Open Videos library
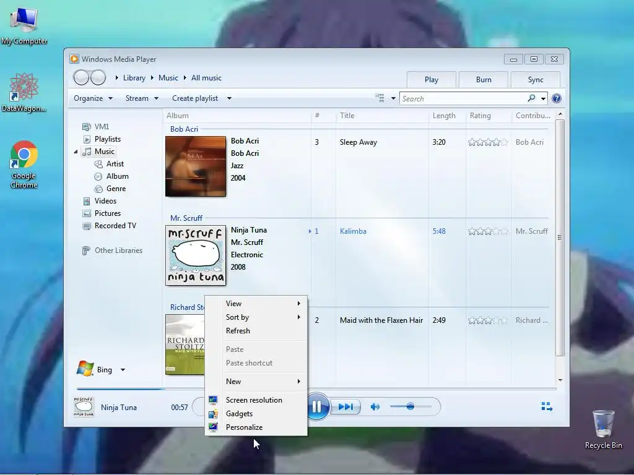 click(100, 201)
